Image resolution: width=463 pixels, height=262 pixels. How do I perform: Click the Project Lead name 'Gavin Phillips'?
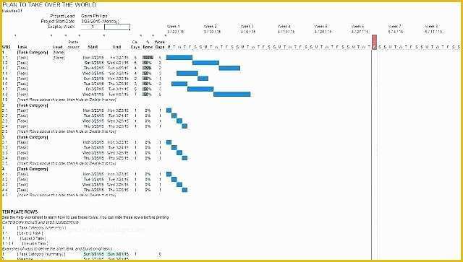(x=94, y=16)
